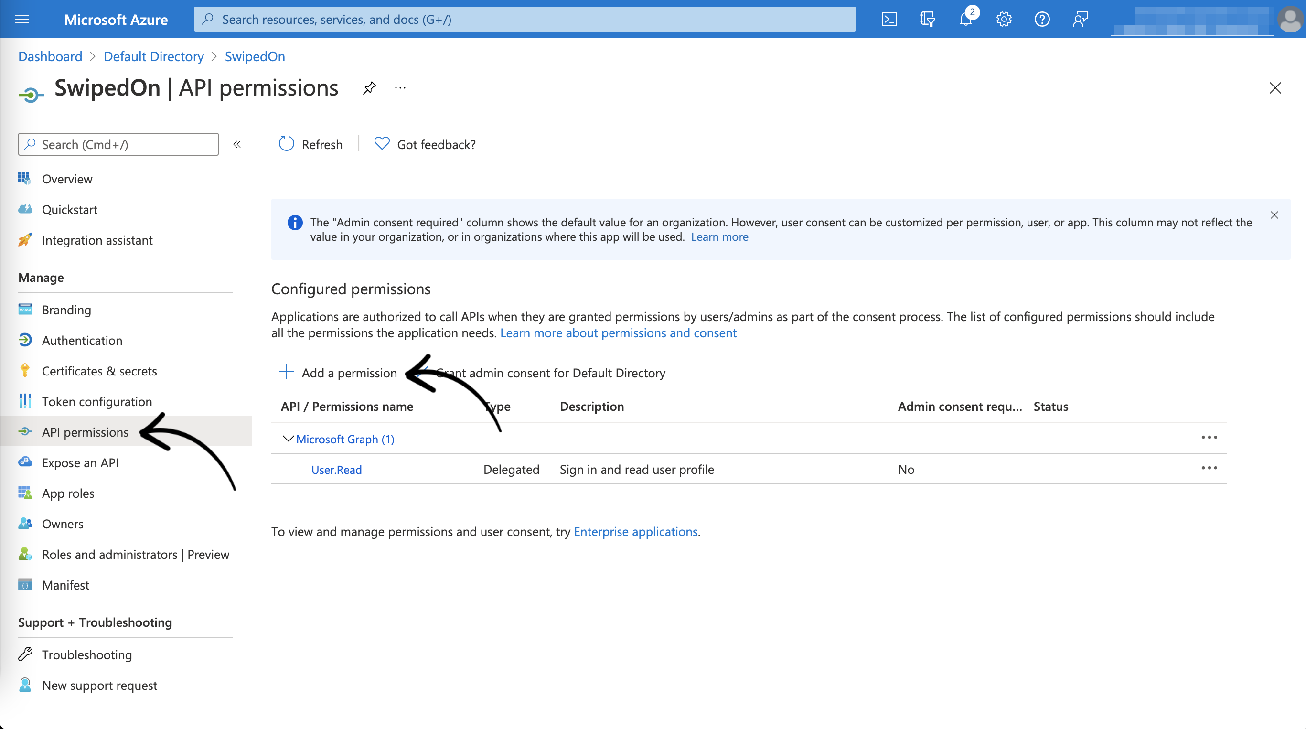Open notifications bell with 2 alerts
The height and width of the screenshot is (729, 1306).
(967, 19)
